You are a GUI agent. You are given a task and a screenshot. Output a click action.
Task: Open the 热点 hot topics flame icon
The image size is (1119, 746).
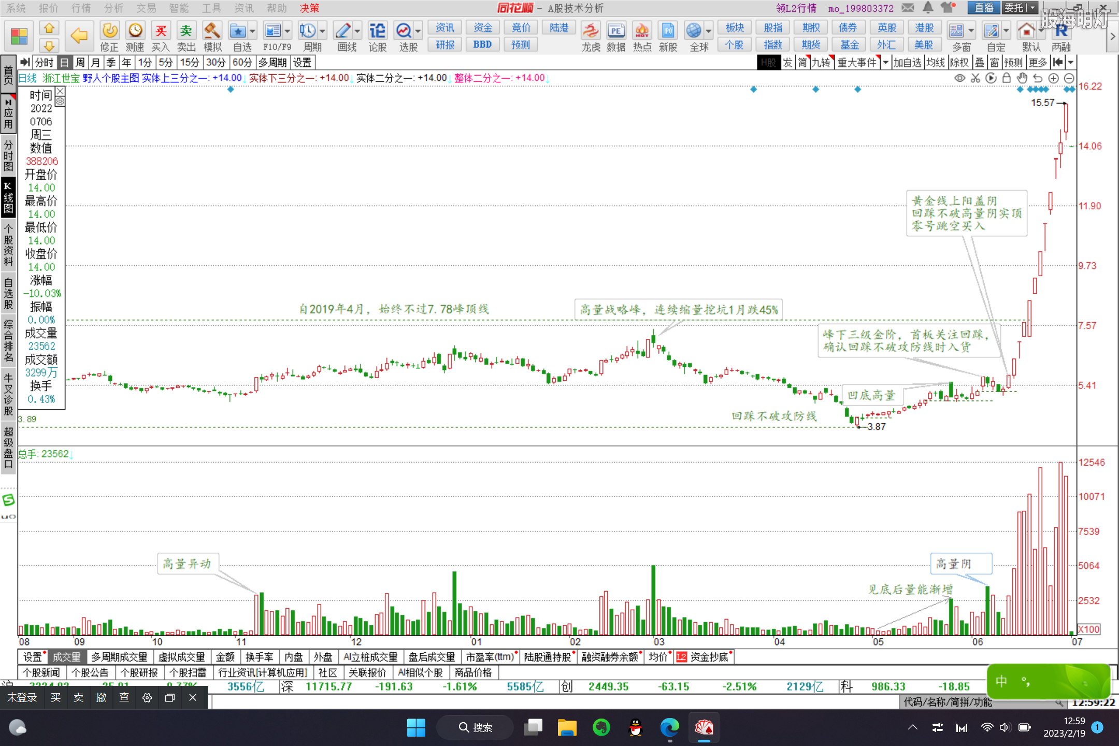[642, 37]
